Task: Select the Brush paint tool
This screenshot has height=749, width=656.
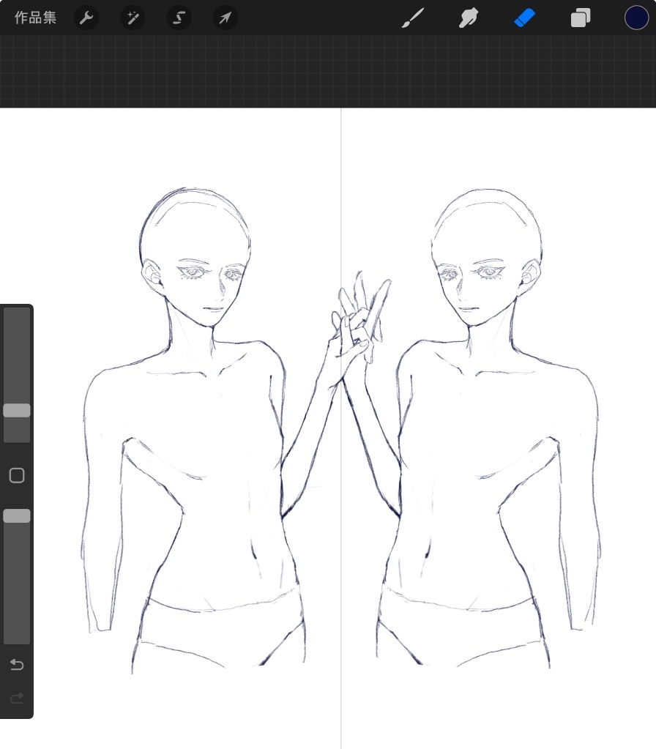Action: click(413, 18)
